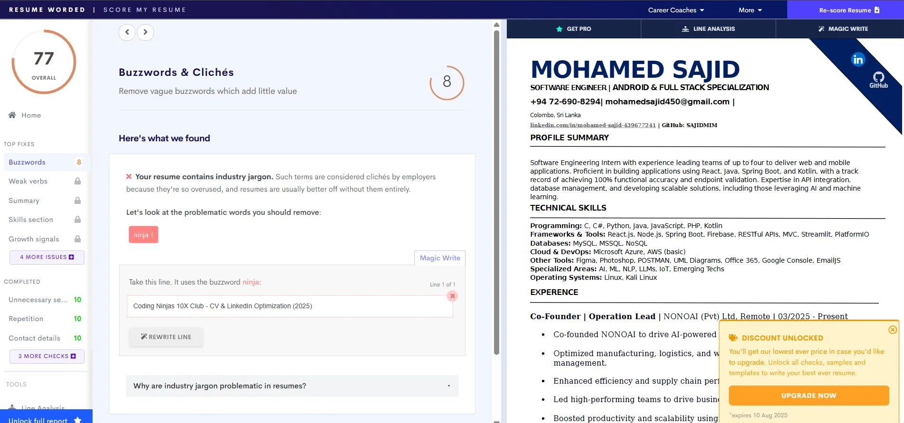Click the Buzzwords score 8 gauge
Viewport: 904px width, 423px height.
(447, 83)
